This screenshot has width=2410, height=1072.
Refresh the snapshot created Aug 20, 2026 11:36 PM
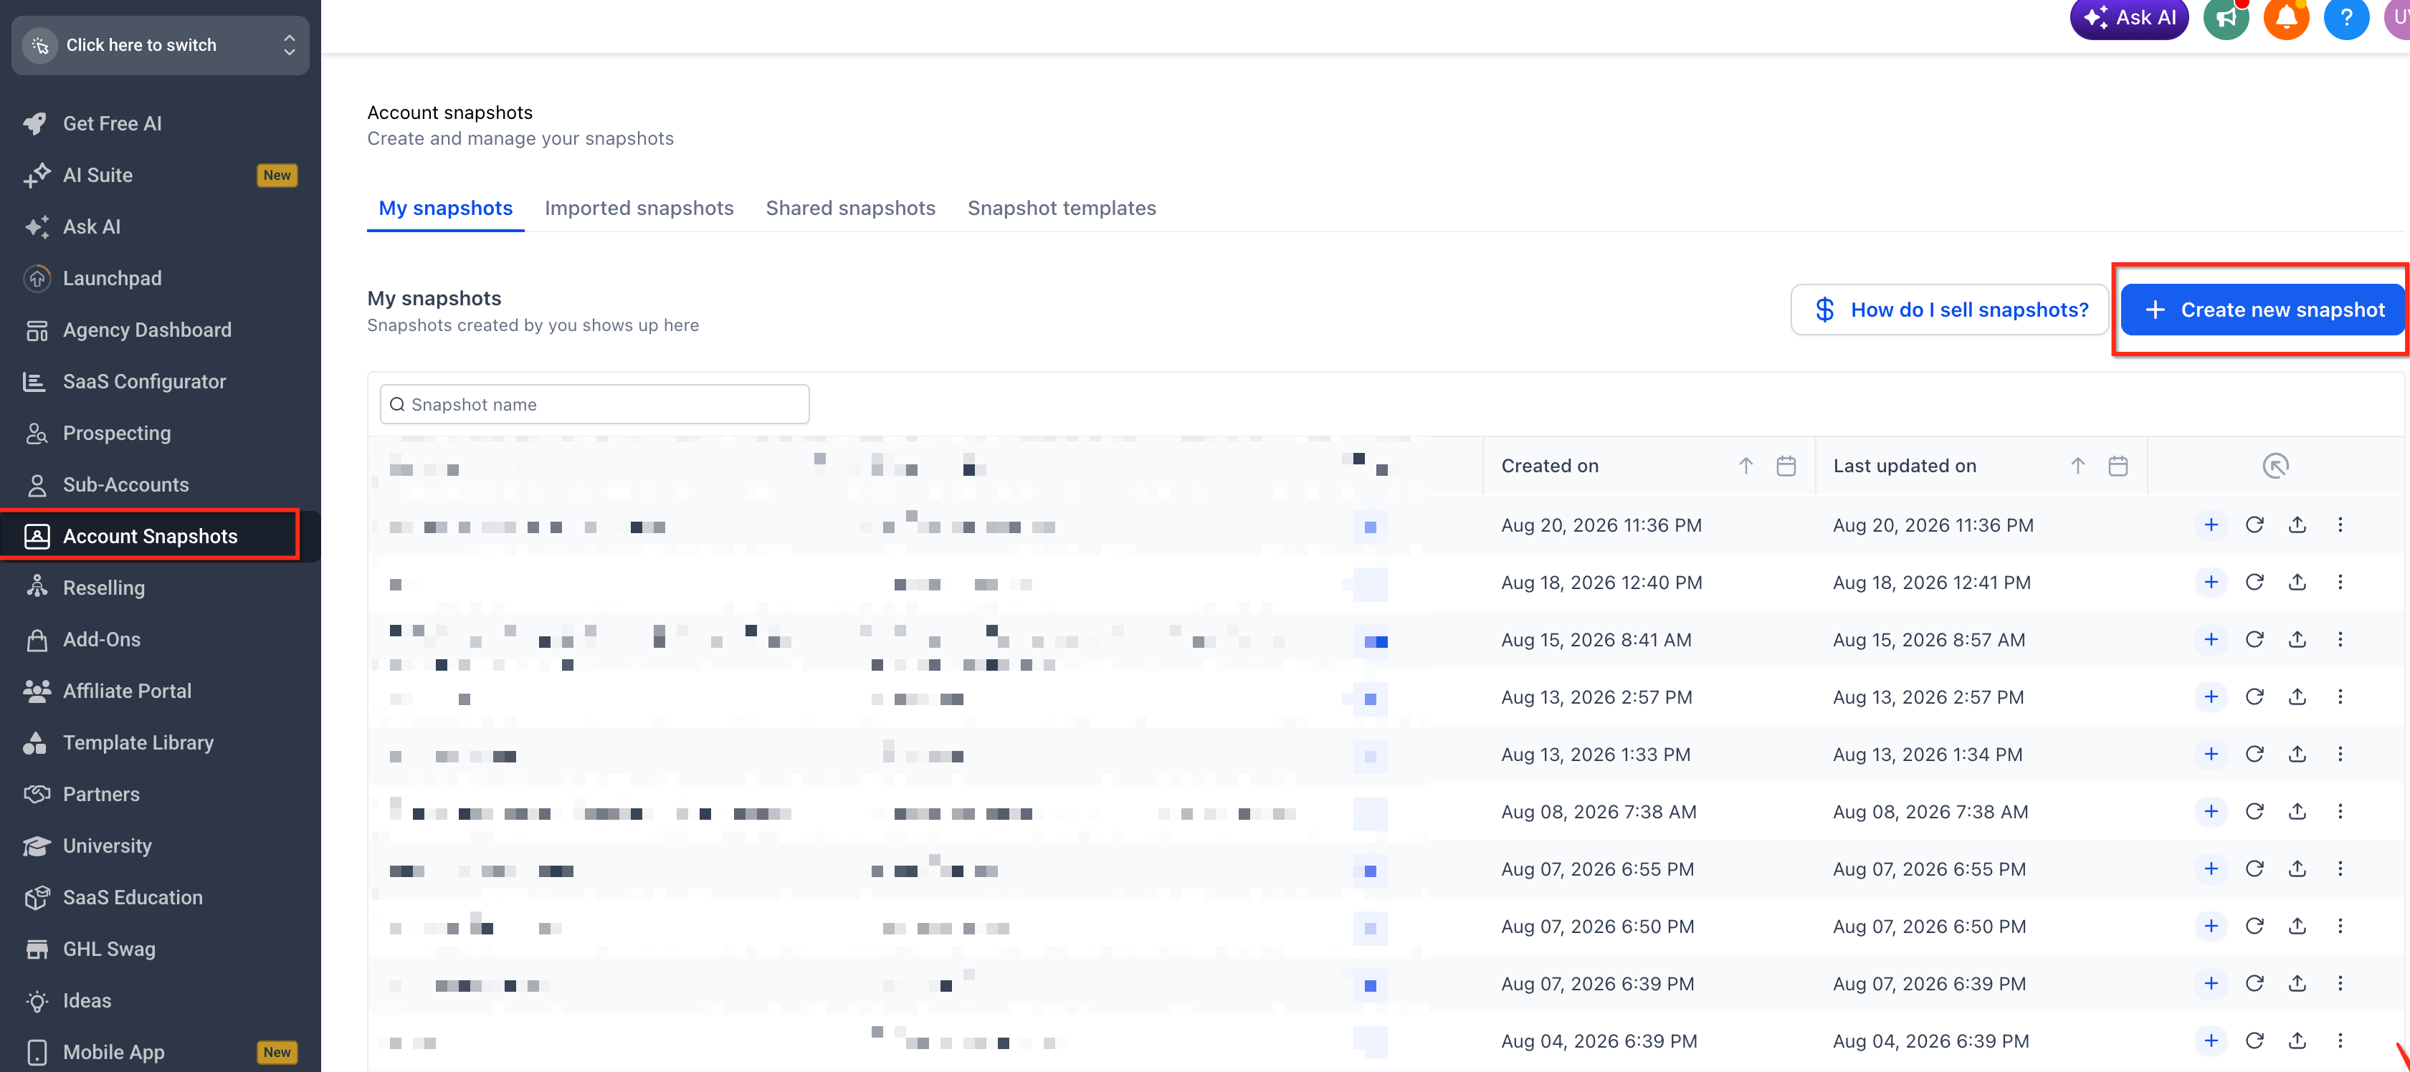click(2254, 525)
